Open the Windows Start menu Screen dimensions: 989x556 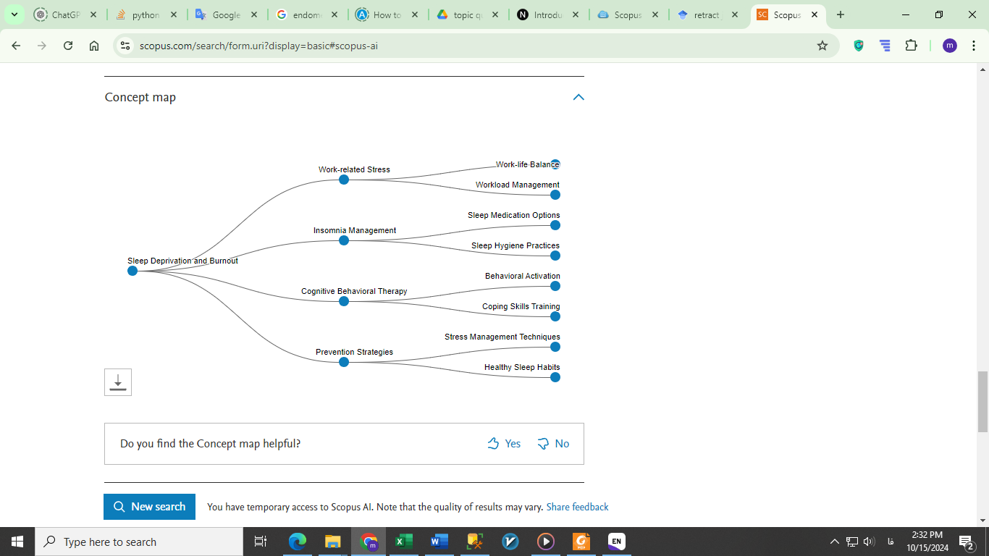pos(17,542)
